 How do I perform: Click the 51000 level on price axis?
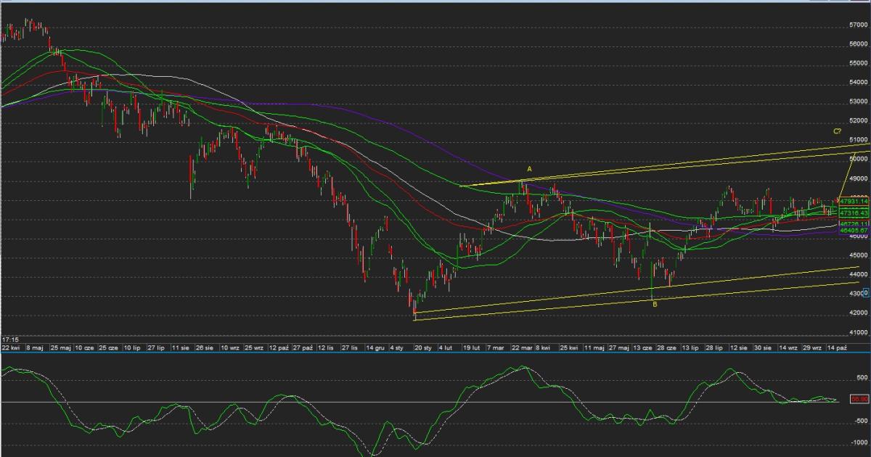point(858,140)
